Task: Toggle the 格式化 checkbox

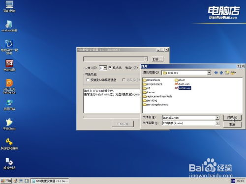Action: pyautogui.click(x=110, y=67)
